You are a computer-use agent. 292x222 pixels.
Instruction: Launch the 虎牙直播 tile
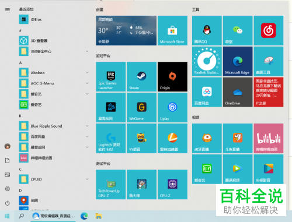pyautogui.click(x=207, y=138)
